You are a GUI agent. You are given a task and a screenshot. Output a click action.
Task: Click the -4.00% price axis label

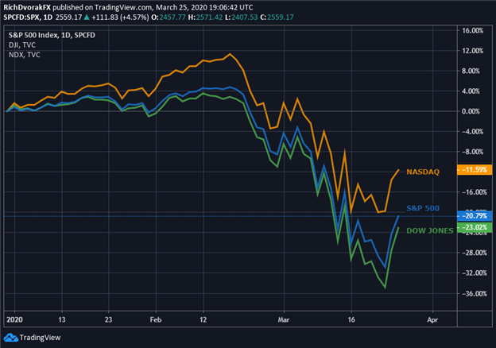(x=473, y=132)
